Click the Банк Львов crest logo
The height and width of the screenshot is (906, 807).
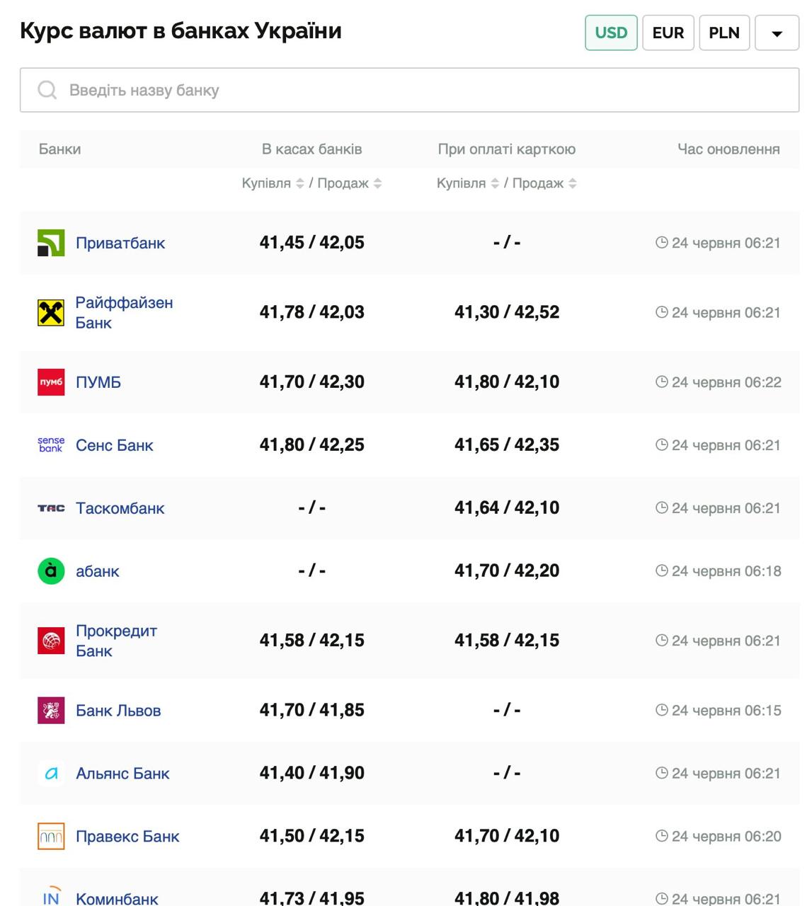(51, 710)
